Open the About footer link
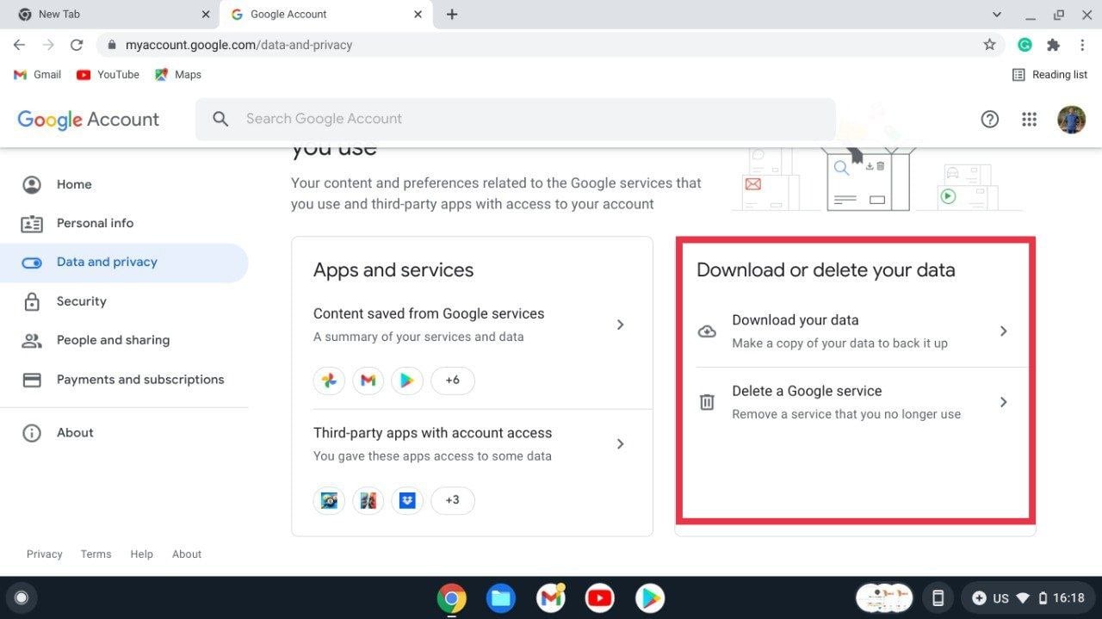 pyautogui.click(x=187, y=554)
